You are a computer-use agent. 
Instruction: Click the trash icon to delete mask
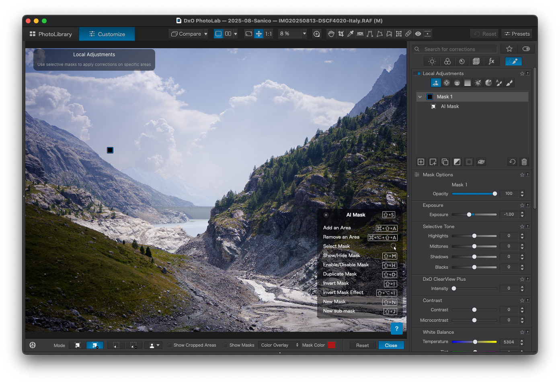click(524, 162)
